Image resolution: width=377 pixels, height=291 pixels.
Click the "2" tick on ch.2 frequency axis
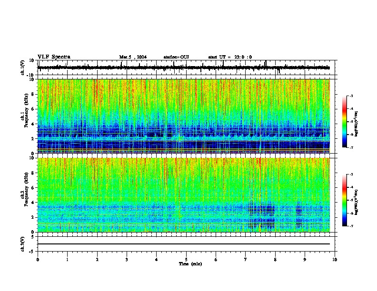(x=33, y=217)
